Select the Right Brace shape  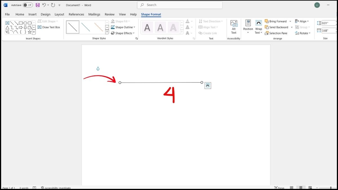[x=25, y=32]
